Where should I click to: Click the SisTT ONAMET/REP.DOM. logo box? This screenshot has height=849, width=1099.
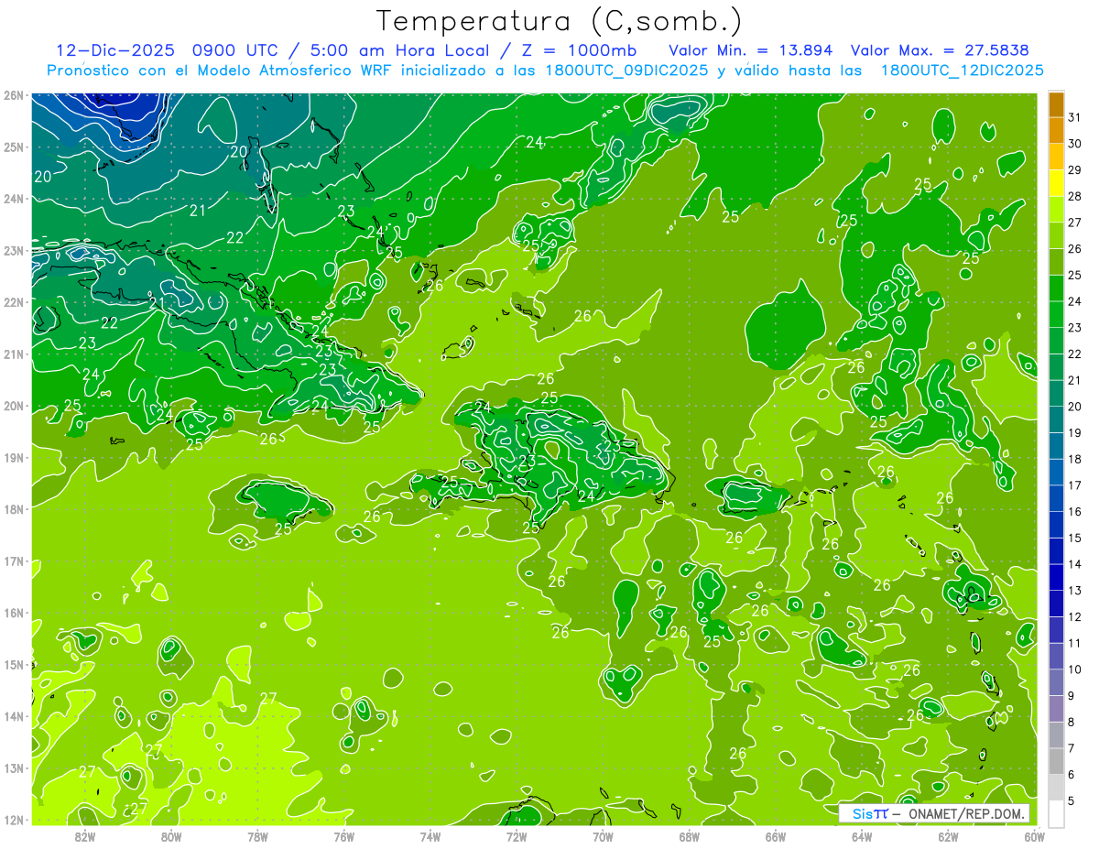pos(934,813)
